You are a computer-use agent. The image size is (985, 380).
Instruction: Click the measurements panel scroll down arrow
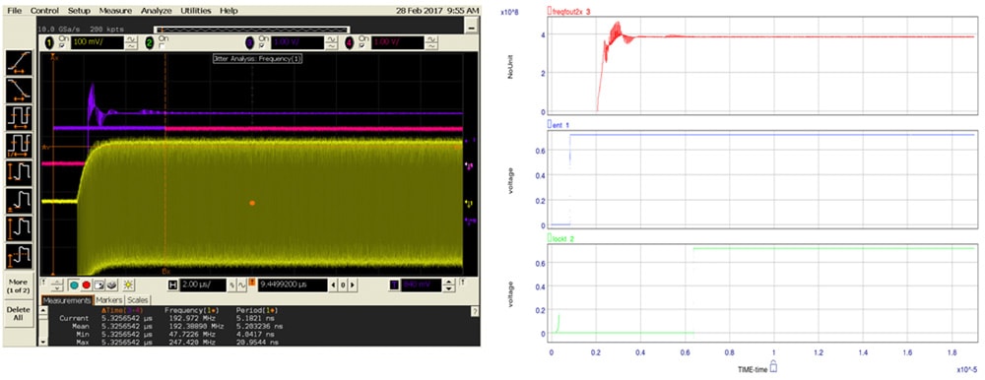43,343
